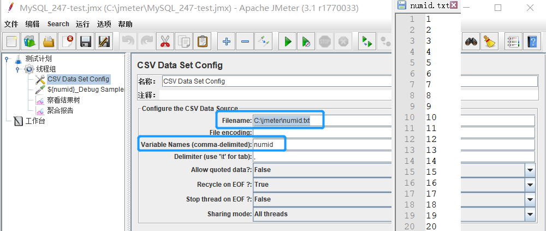The width and height of the screenshot is (546, 231).
Task: Collapse the 线程组 tree node
Action: pyautogui.click(x=17, y=69)
